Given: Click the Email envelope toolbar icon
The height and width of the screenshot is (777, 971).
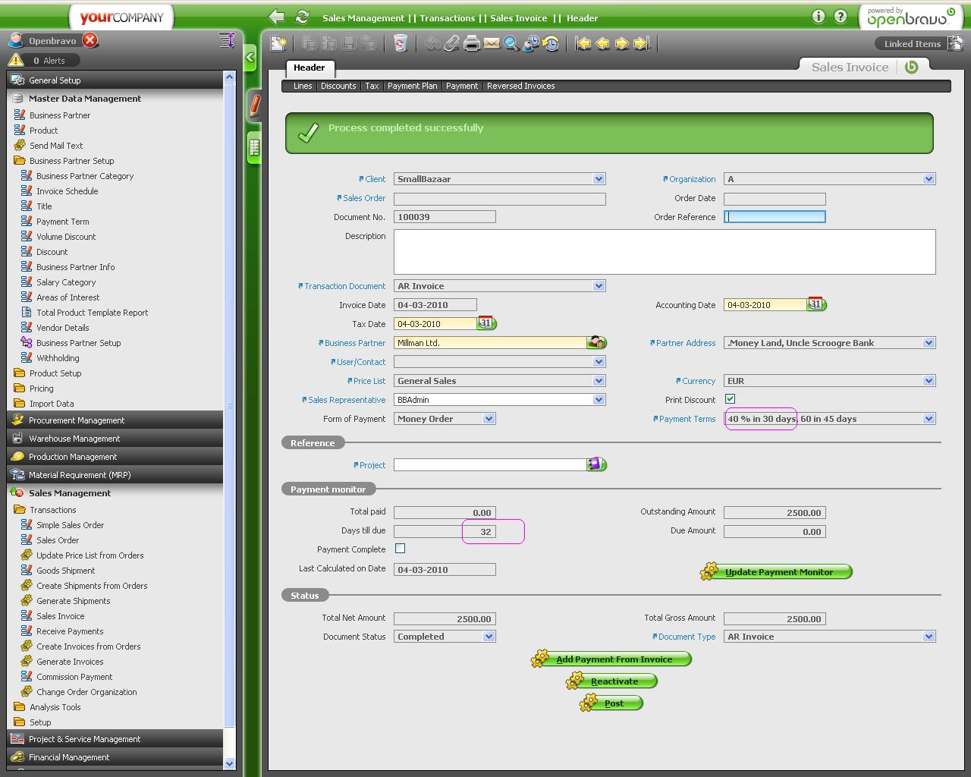Looking at the screenshot, I should (492, 44).
